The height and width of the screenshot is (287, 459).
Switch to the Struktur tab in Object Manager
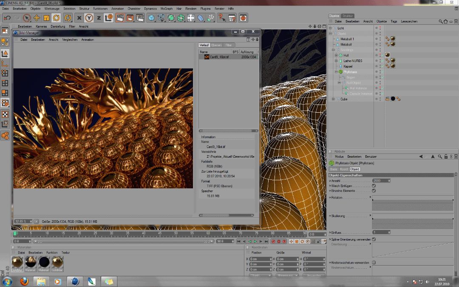348,15
